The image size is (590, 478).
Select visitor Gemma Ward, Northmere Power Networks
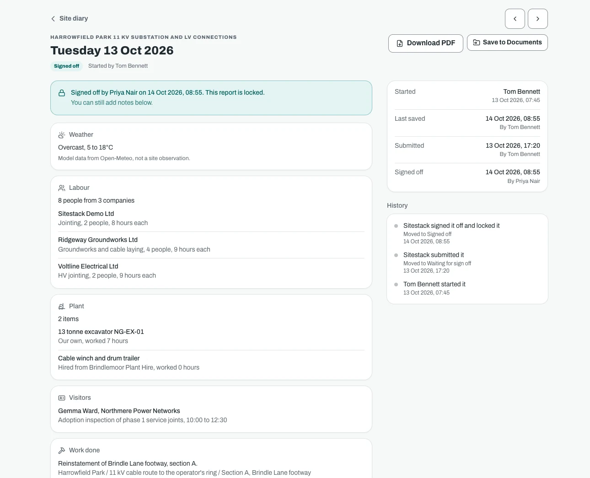click(211, 415)
